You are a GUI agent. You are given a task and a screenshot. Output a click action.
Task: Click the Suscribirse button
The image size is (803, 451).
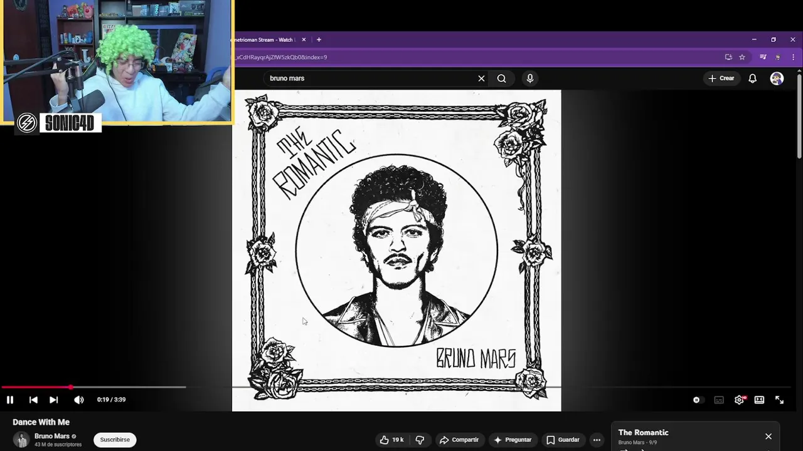coord(115,440)
